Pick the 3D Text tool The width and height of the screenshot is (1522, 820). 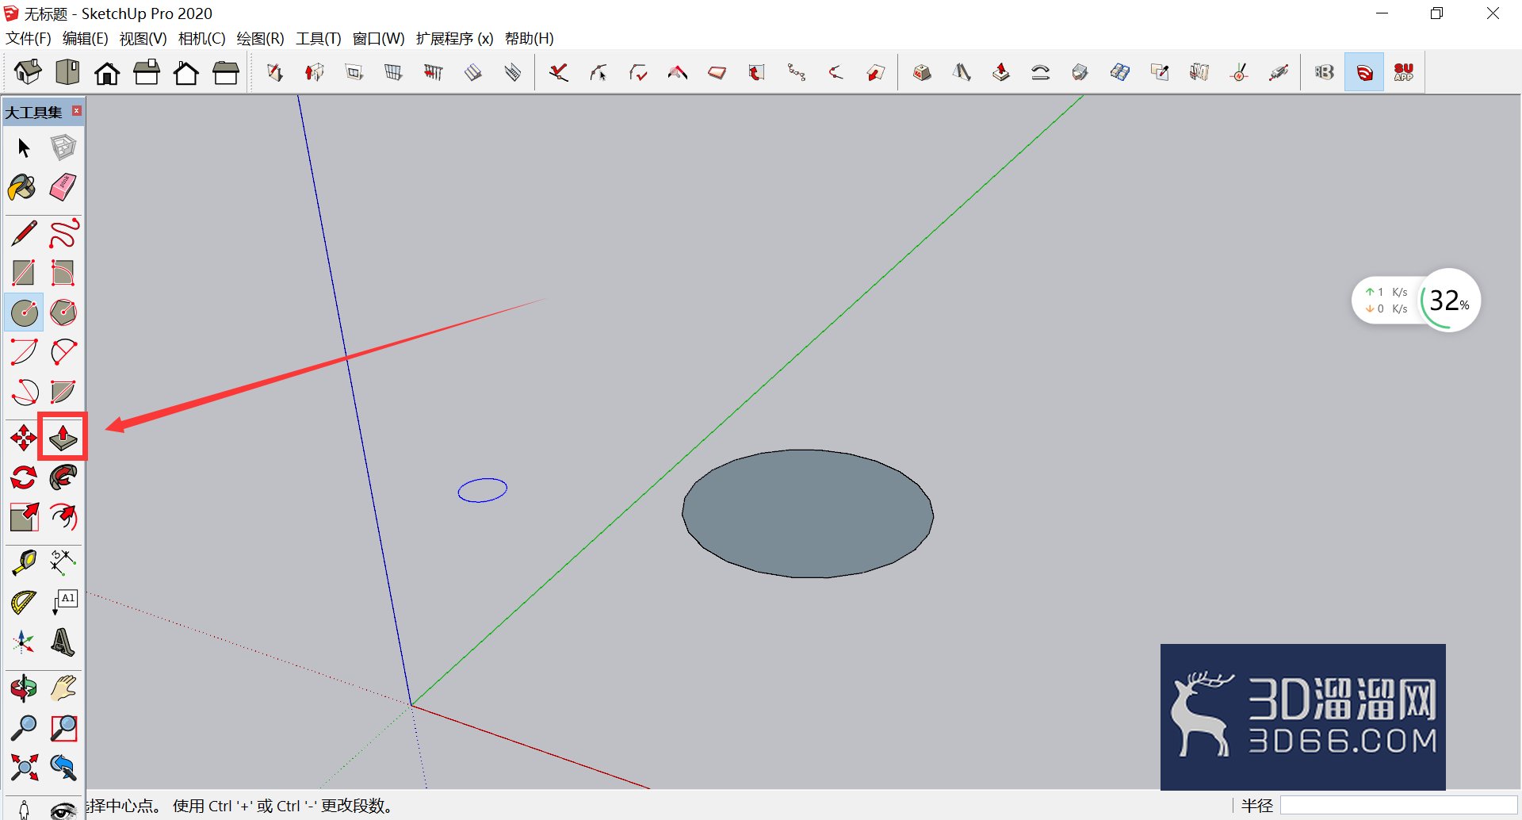click(63, 642)
